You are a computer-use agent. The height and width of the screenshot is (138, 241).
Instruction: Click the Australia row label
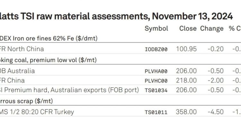[x=17, y=71]
